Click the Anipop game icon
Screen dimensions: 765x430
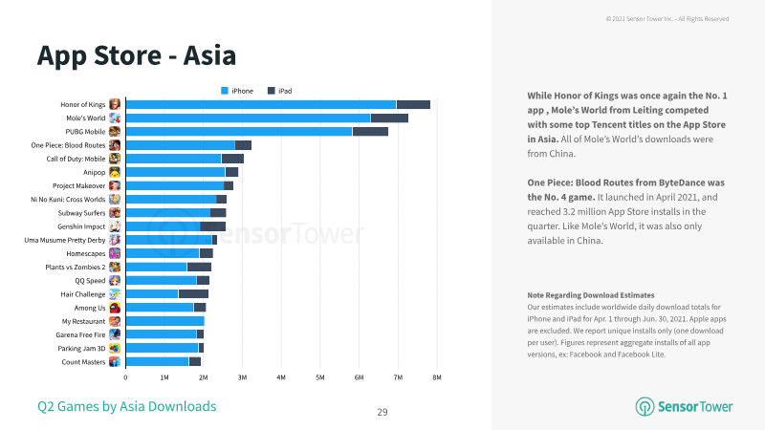point(115,172)
